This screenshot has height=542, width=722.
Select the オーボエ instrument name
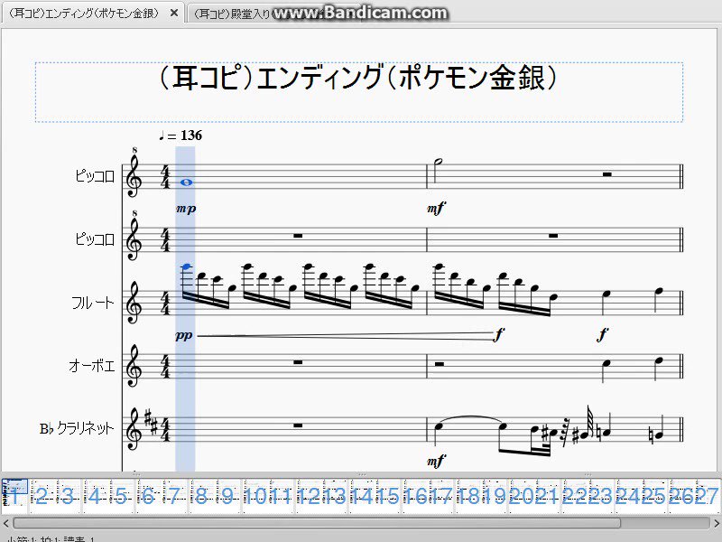91,366
